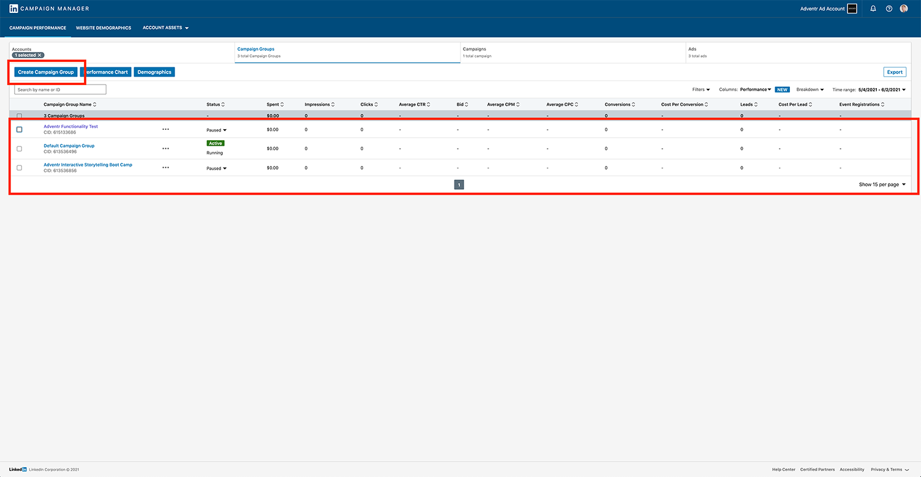Click the Adventr Ad Account logo thumbnail
The width and height of the screenshot is (921, 477).
pos(852,9)
